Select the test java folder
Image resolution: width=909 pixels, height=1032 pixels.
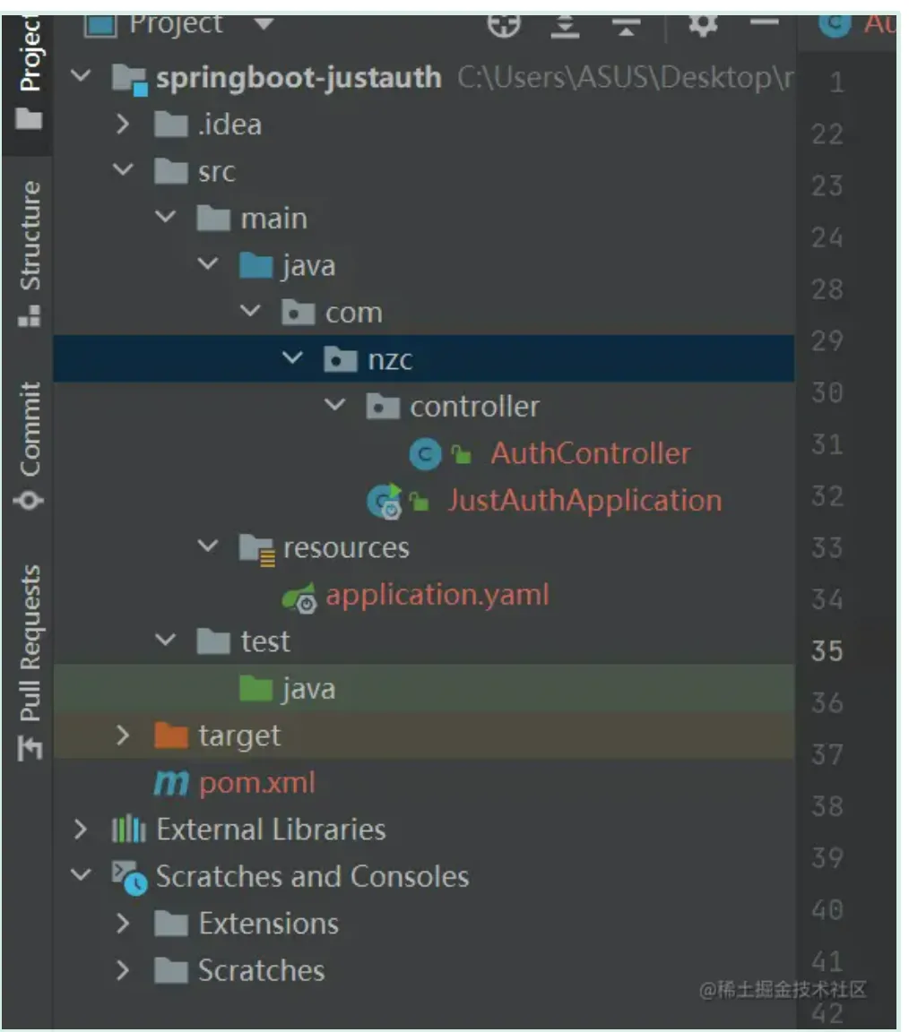(307, 689)
